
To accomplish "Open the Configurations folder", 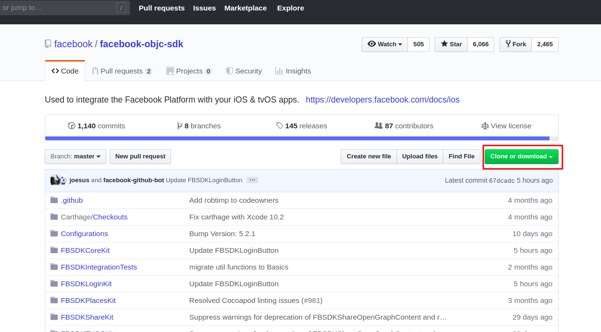I will tap(84, 234).
